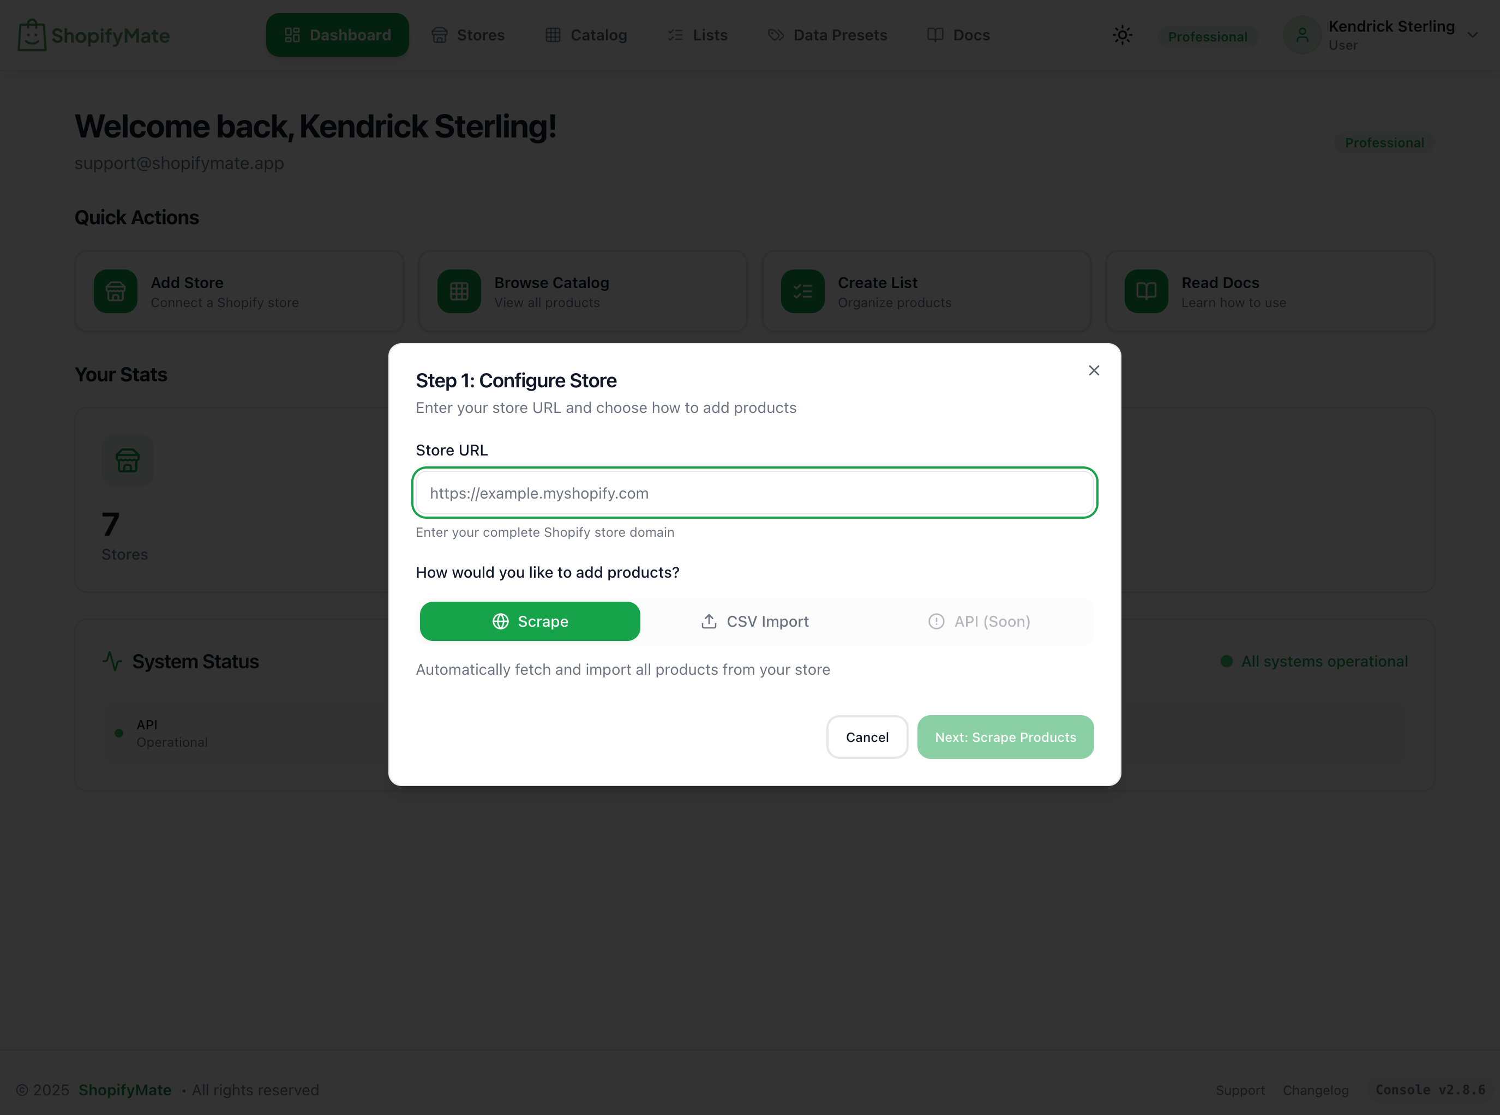Click the Add Store storefront icon

(116, 291)
